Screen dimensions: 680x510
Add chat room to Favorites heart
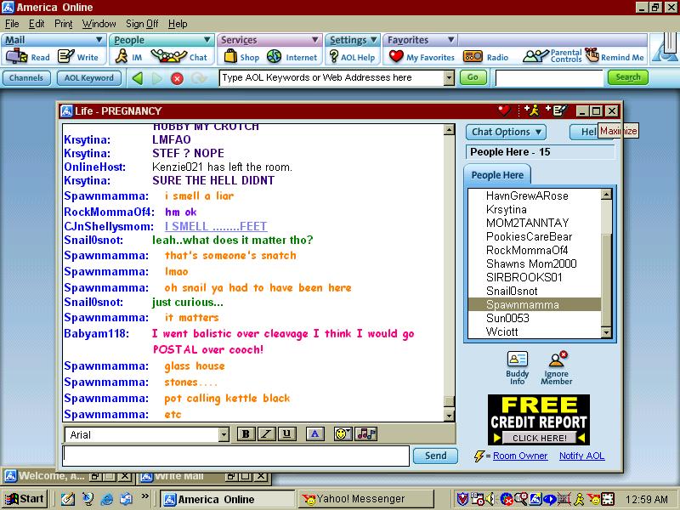coord(504,110)
